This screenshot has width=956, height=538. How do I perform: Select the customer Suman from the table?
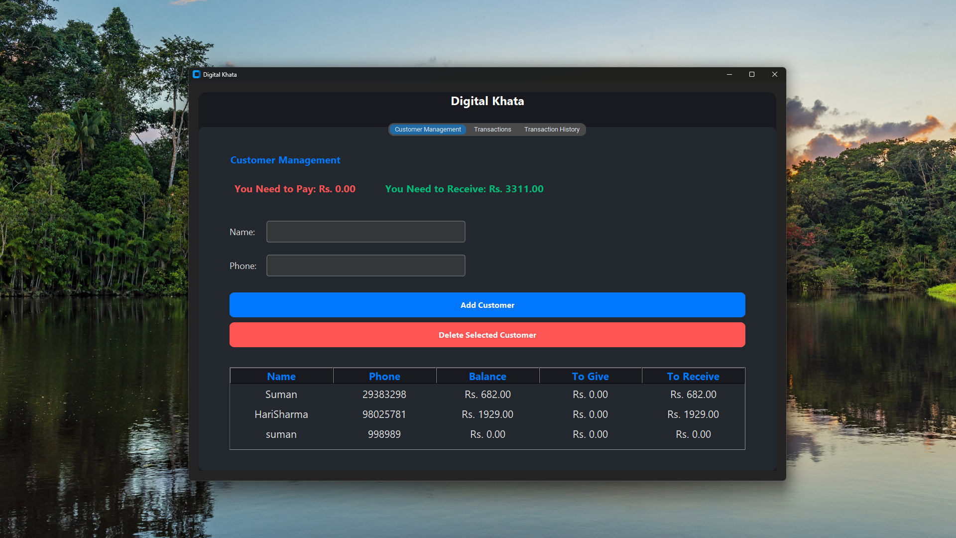281,394
